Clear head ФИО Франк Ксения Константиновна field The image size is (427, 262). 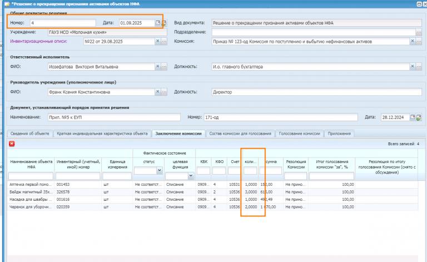157,92
